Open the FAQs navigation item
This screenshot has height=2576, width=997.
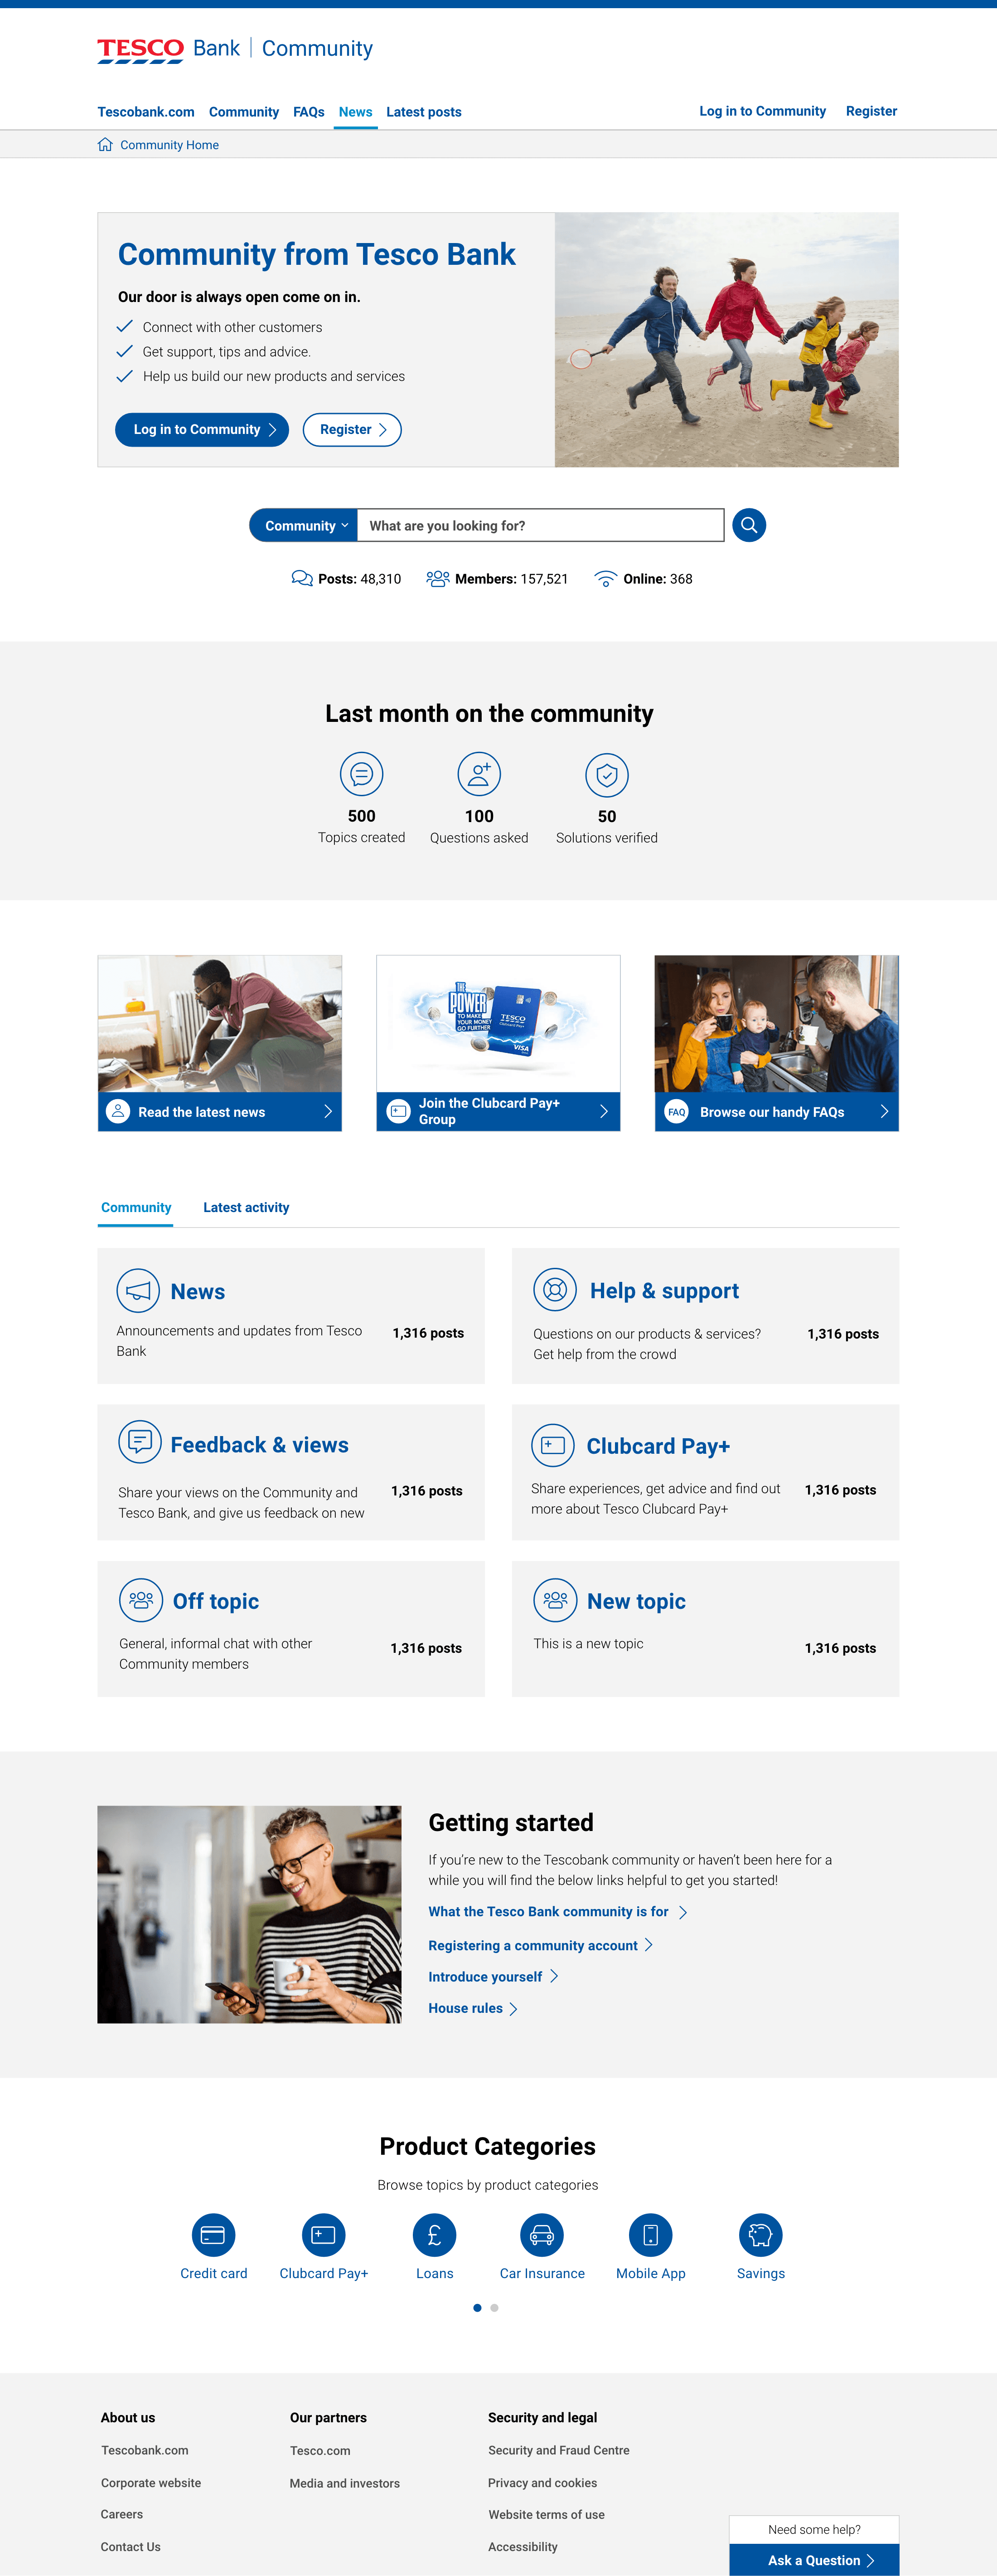click(309, 112)
